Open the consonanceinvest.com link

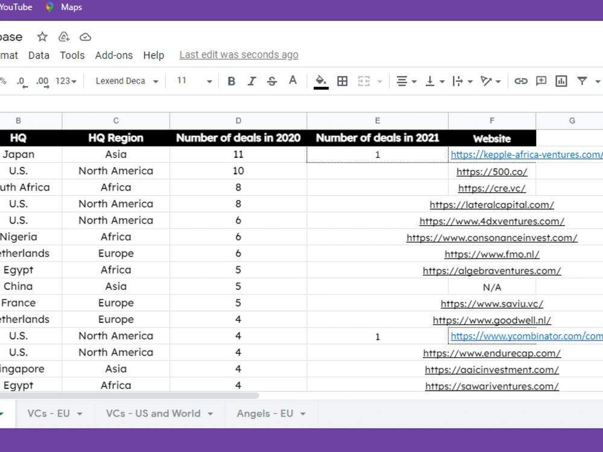click(x=492, y=237)
